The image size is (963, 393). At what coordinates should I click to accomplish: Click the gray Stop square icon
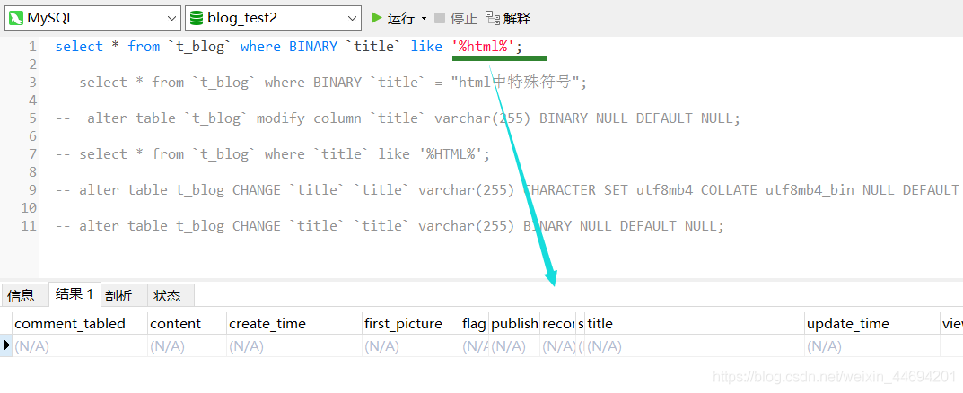coord(440,18)
